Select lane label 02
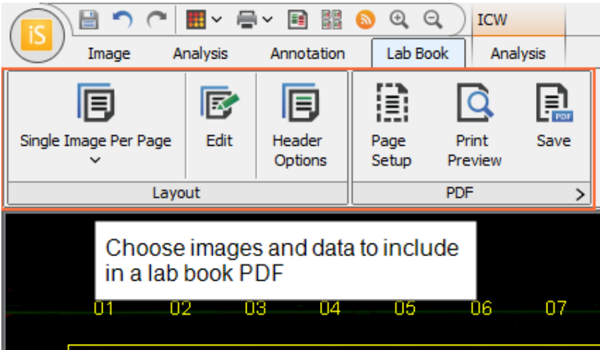Image resolution: width=600 pixels, height=350 pixels. (181, 308)
